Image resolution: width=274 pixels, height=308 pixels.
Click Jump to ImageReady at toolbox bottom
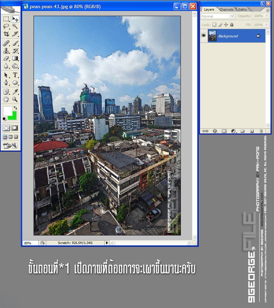point(10,145)
